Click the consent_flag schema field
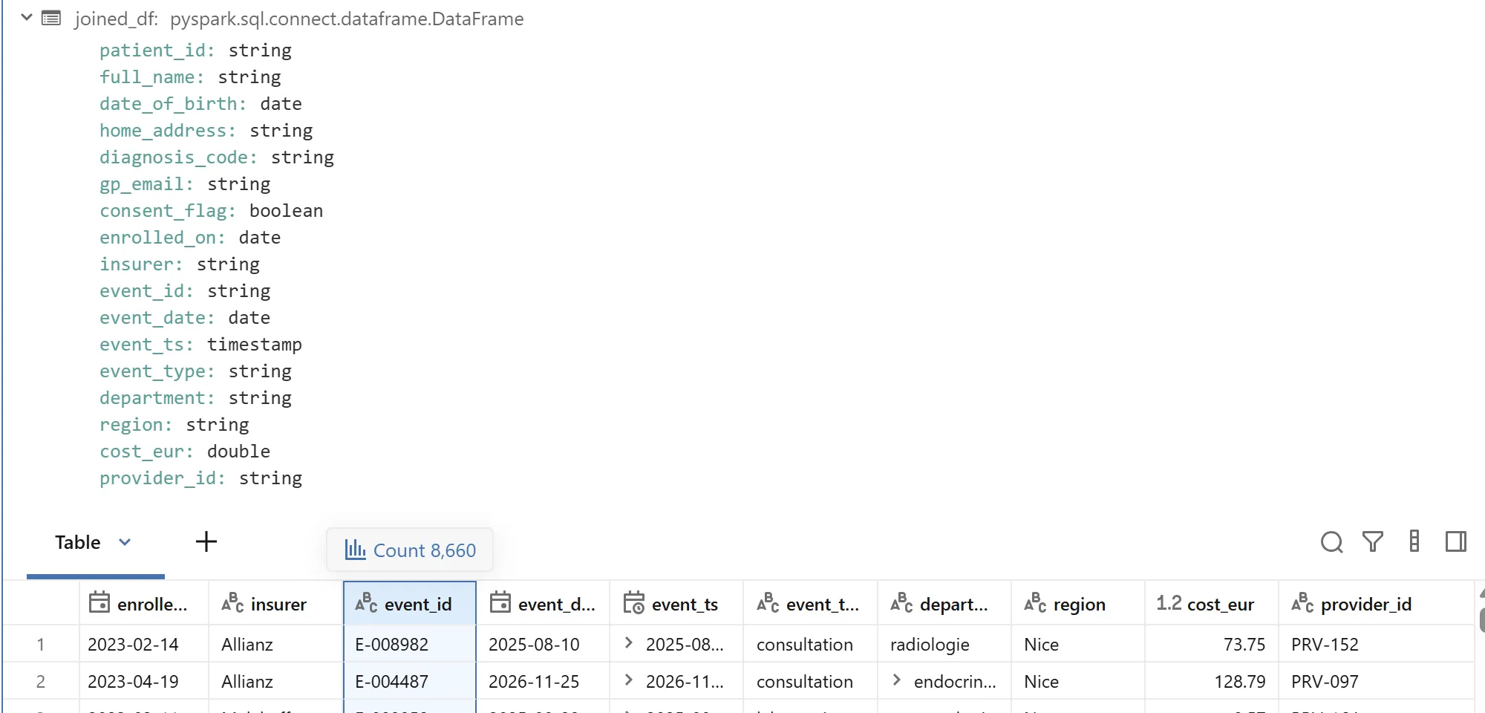 coord(211,211)
